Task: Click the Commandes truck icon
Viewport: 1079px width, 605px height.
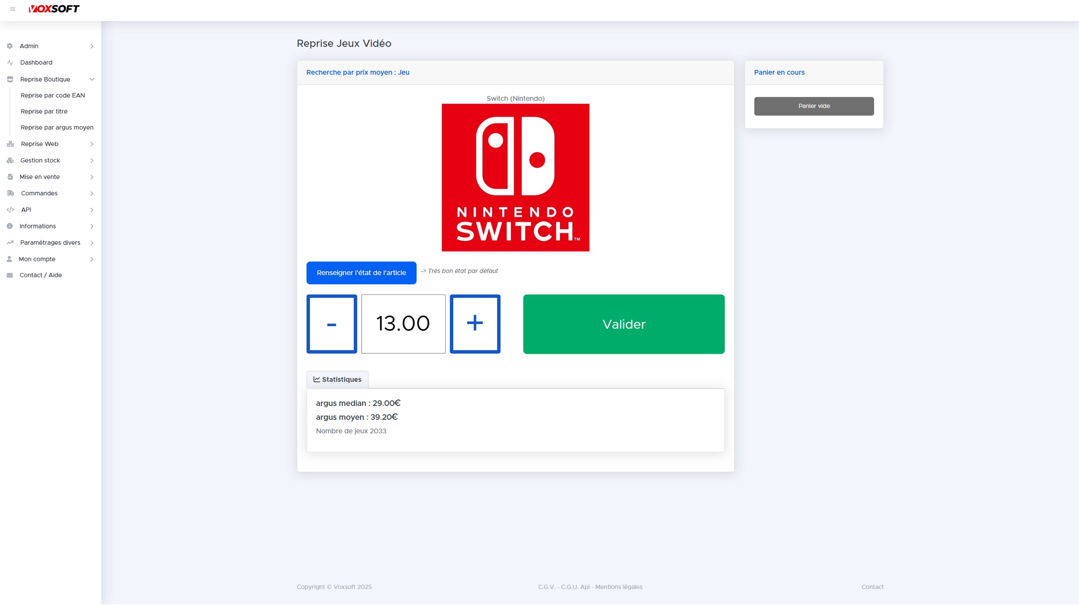Action: pos(10,193)
